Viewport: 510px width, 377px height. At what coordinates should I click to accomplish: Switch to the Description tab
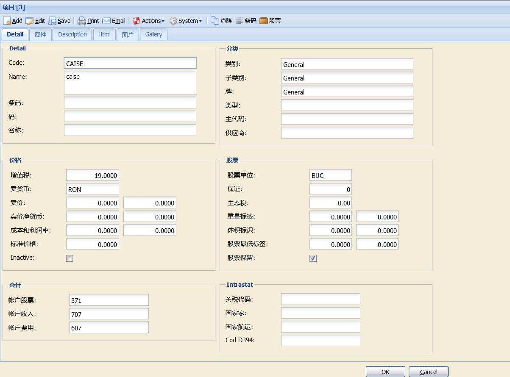72,34
